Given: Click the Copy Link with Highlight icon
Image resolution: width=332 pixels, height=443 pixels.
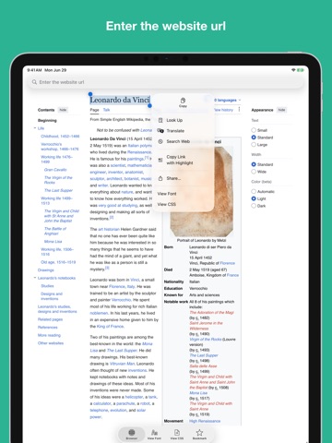Looking at the screenshot, I should coord(160,160).
